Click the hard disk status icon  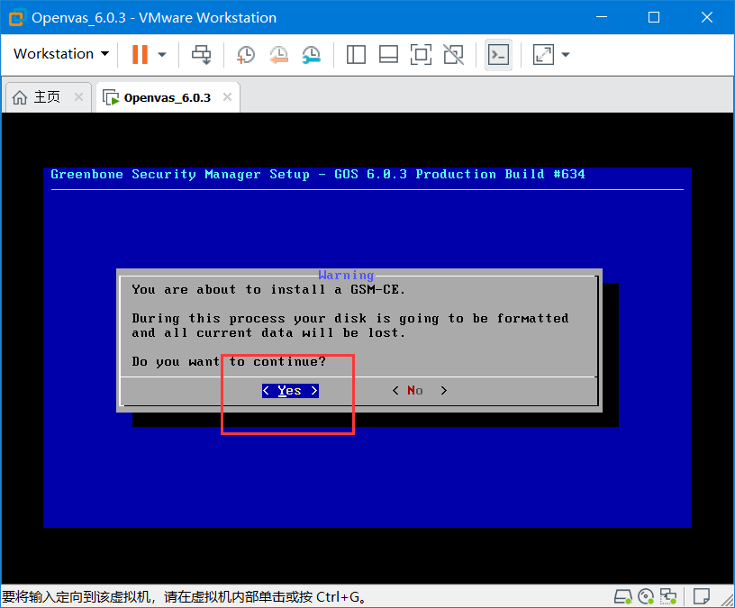point(623,597)
